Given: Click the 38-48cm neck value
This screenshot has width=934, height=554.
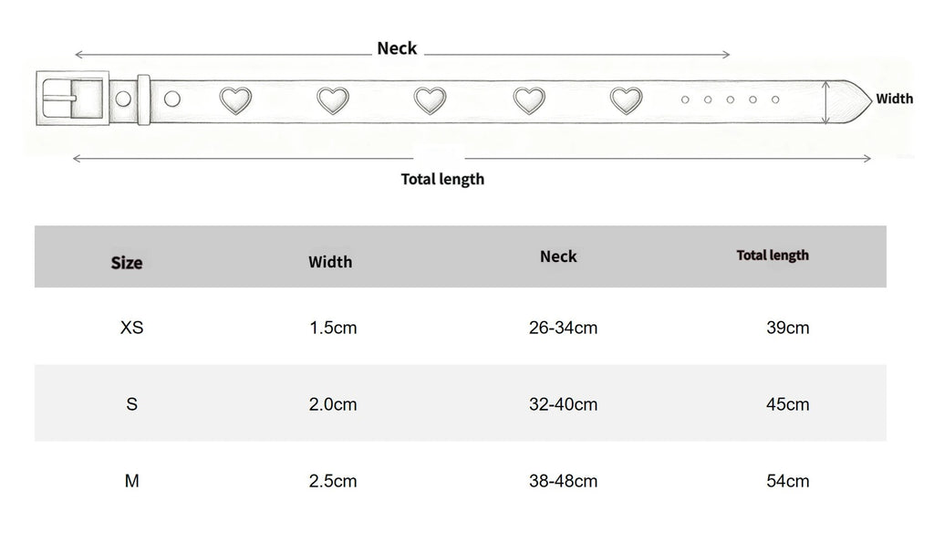Looking at the screenshot, I should coord(563,481).
